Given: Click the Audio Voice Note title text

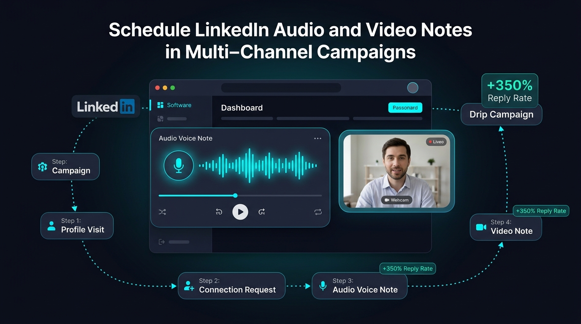Looking at the screenshot, I should point(185,138).
